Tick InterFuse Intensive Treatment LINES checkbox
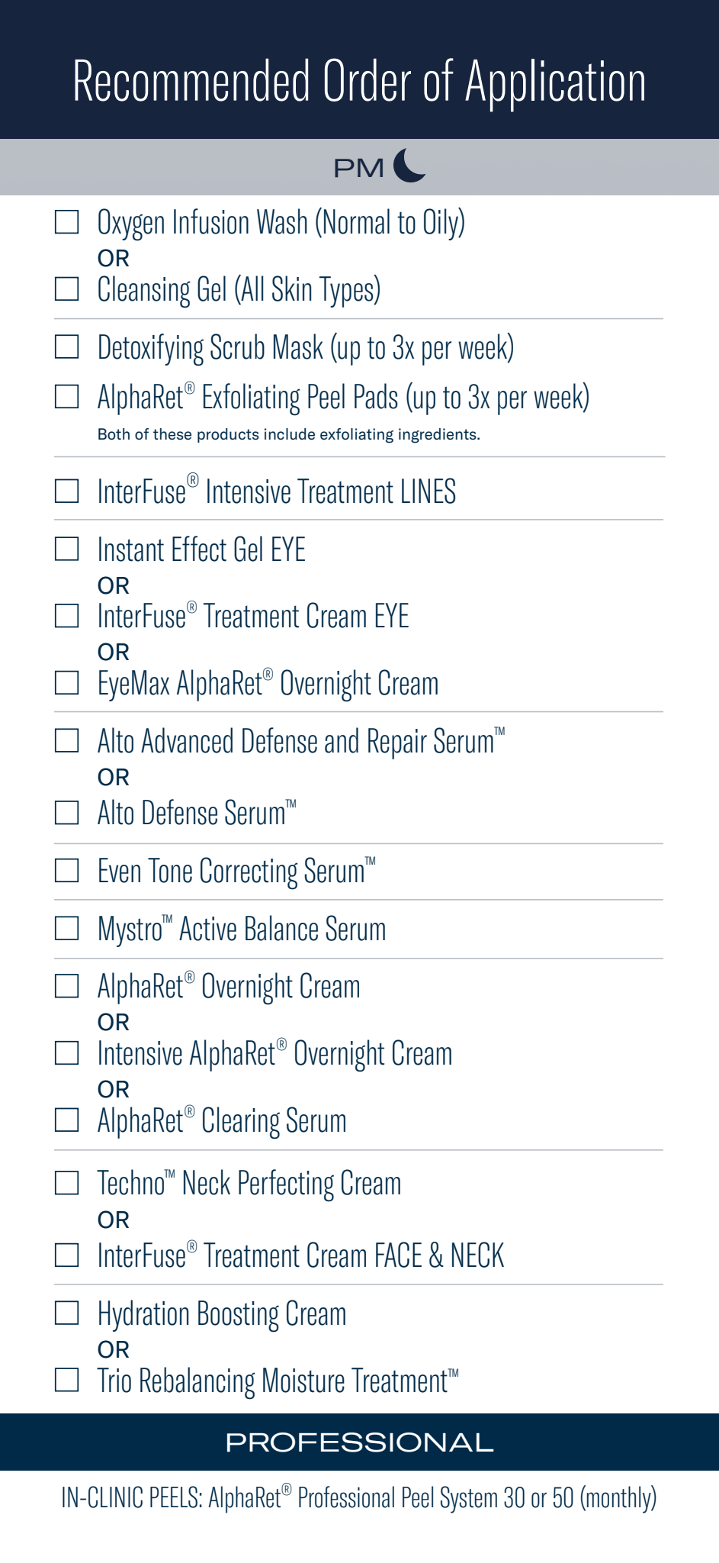The width and height of the screenshot is (719, 1563). click(x=67, y=491)
